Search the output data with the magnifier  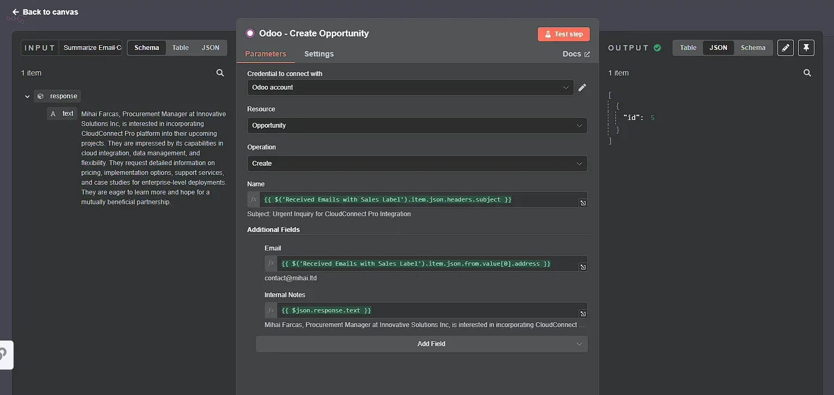coord(807,72)
